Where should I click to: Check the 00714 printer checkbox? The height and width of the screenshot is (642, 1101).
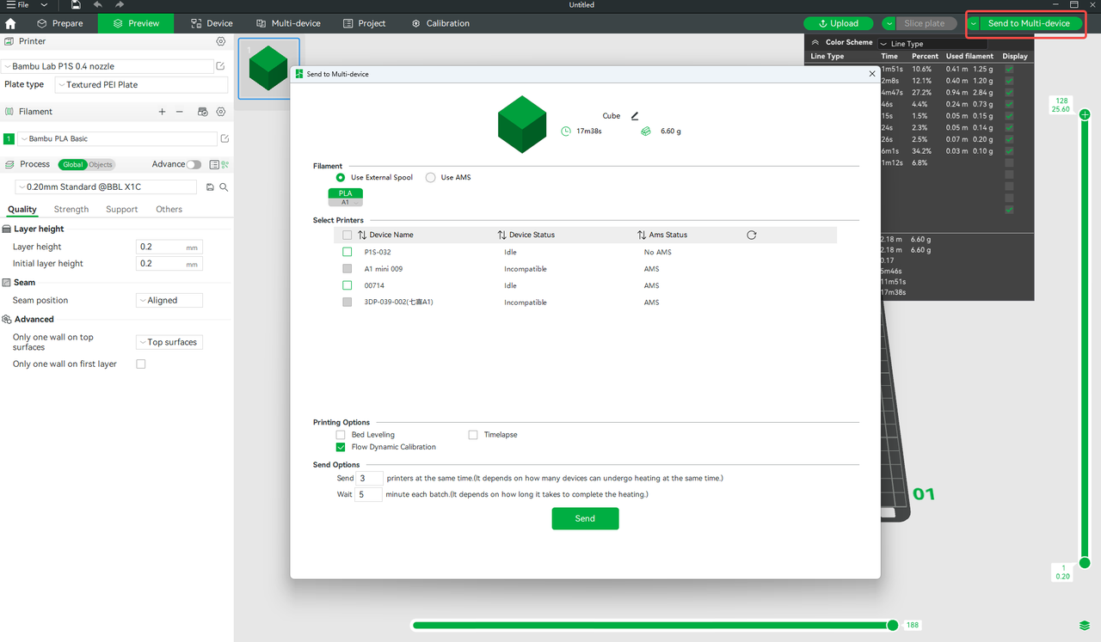(x=347, y=285)
